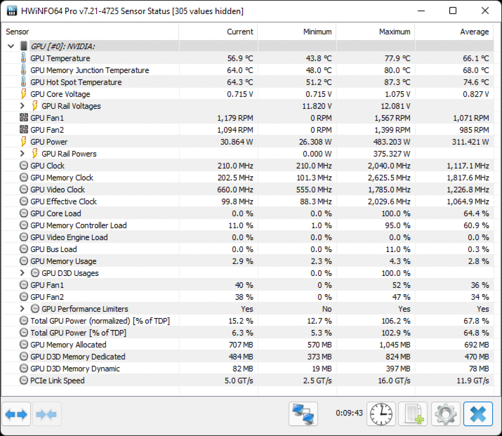Click the 483.203 W maximum power value
This screenshot has height=436, width=502.
click(x=392, y=142)
